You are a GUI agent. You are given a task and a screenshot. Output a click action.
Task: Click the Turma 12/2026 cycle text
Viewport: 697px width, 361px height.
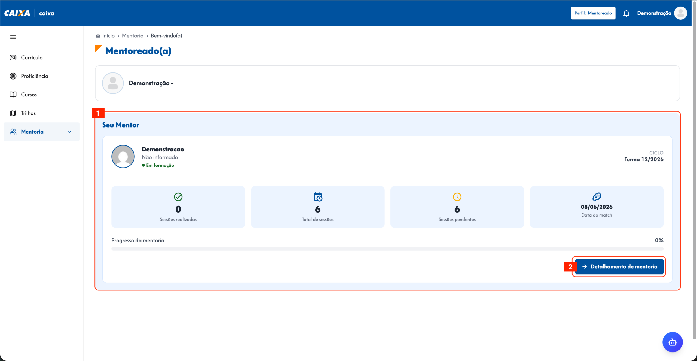click(644, 159)
